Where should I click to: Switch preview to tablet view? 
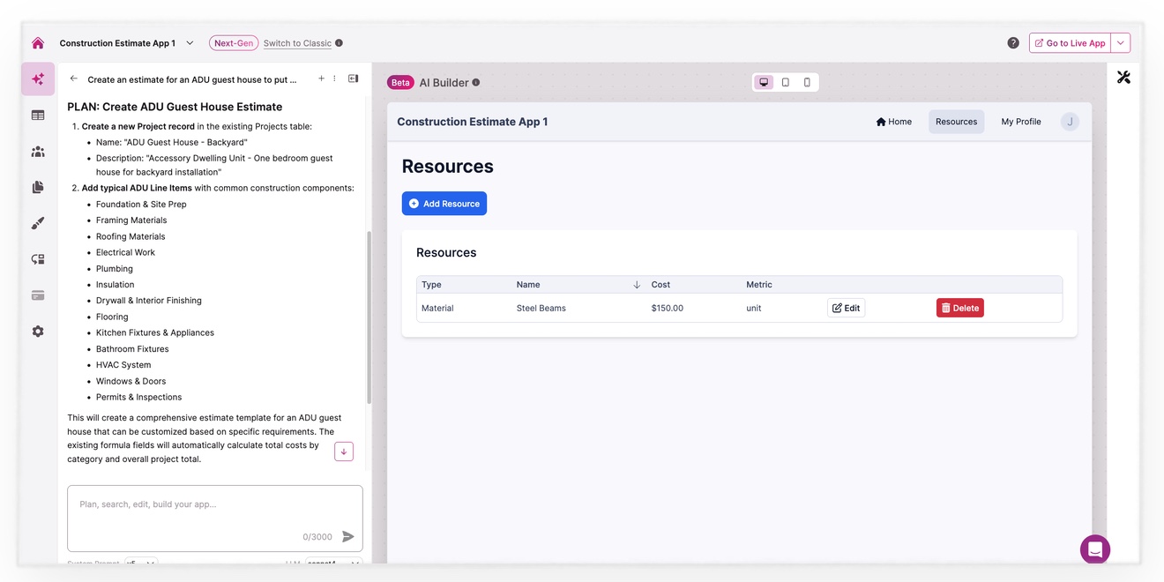tap(786, 83)
